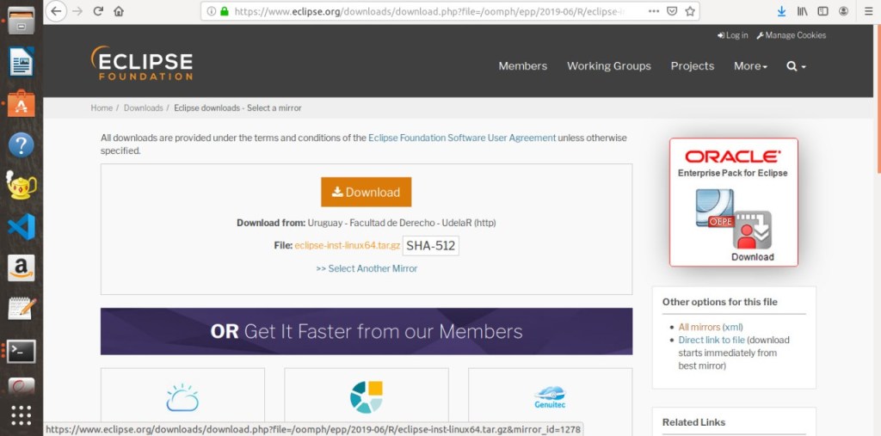881x436 pixels.
Task: Open the Working Groups menu item
Action: pos(608,66)
